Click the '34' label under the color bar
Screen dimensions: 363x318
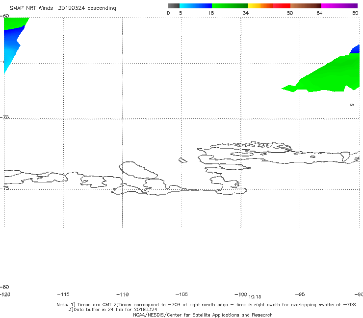point(246,13)
